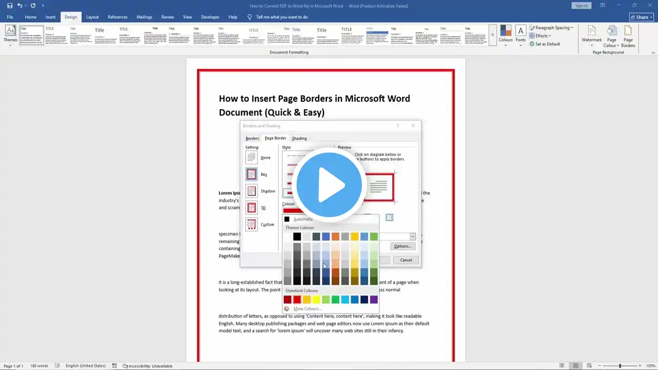Open the Shading tab in the dialog
Screen dimensions: 658x370
tap(299, 138)
